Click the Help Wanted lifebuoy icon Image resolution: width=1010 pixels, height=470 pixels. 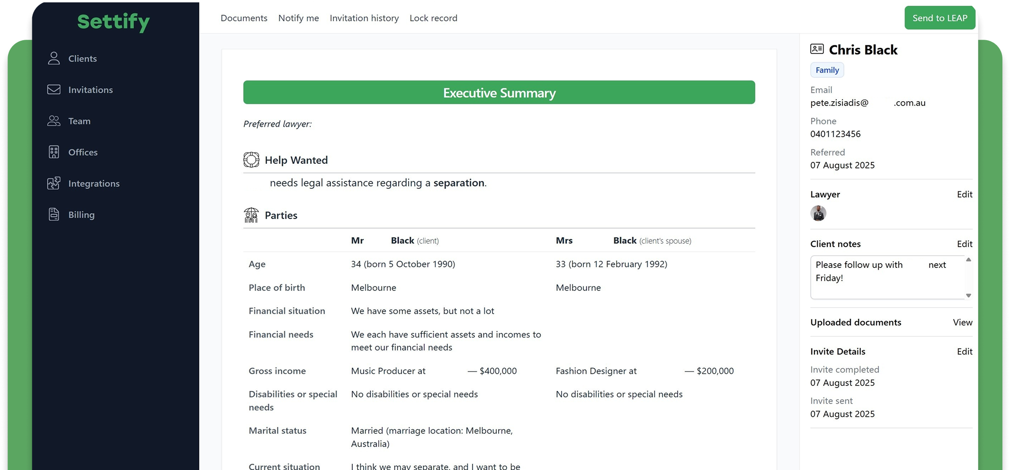pos(251,160)
